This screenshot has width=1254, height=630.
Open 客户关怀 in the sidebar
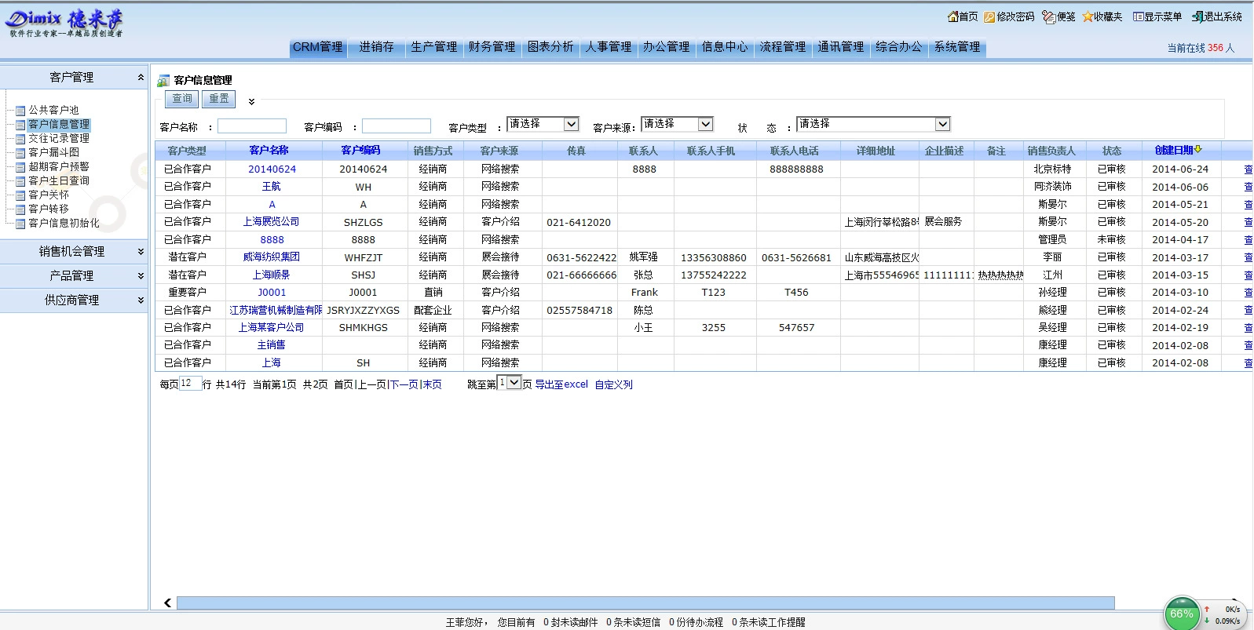[49, 195]
